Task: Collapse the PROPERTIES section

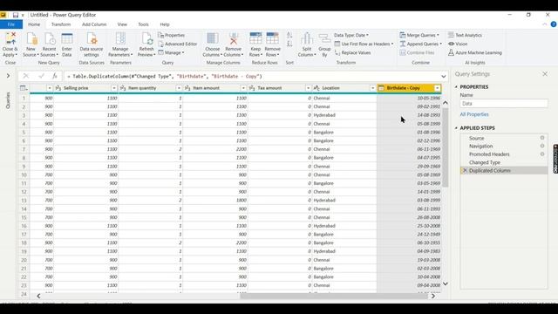Action: 456,87
